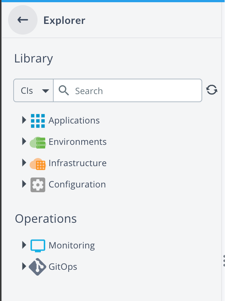The height and width of the screenshot is (301, 225).
Task: Click the Monitoring screen icon
Action: (38, 246)
